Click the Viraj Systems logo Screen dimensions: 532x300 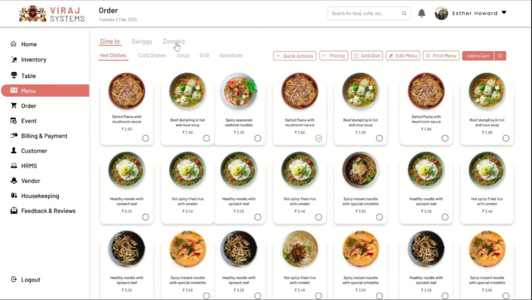click(x=52, y=14)
